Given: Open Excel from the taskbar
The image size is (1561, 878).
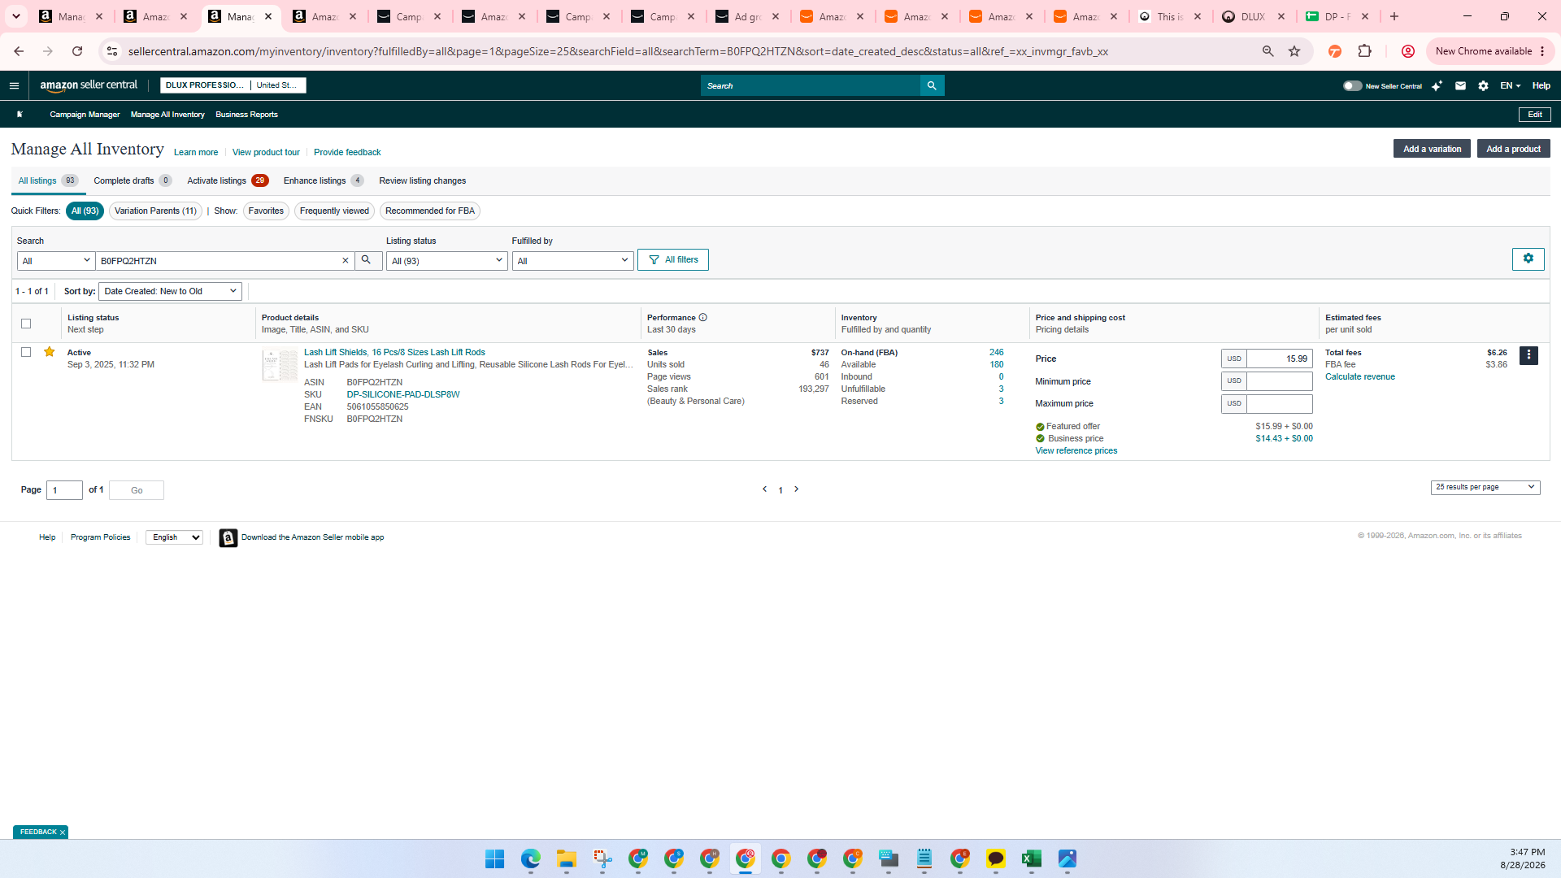Looking at the screenshot, I should tap(1031, 858).
